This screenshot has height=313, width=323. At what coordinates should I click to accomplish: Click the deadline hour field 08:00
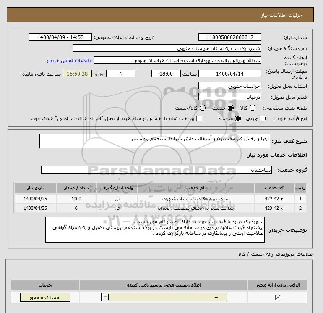click(166, 74)
